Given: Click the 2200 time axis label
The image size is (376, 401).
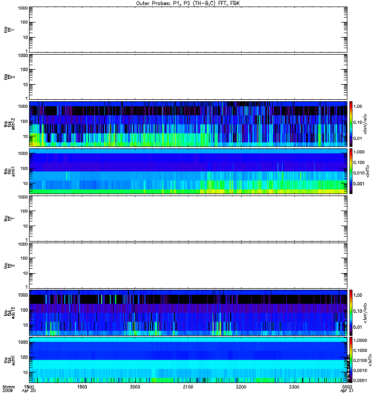Looking at the screenshot, I should (241, 387).
